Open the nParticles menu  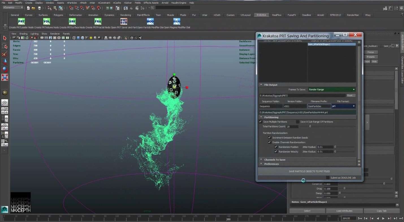72,3
